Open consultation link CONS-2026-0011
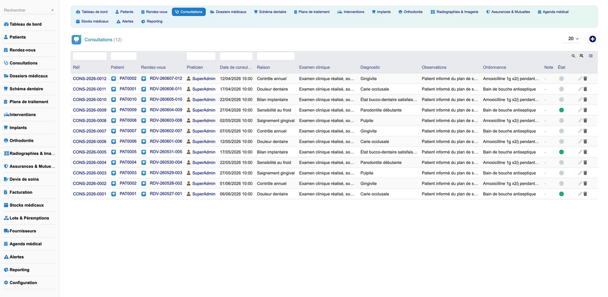 90,89
